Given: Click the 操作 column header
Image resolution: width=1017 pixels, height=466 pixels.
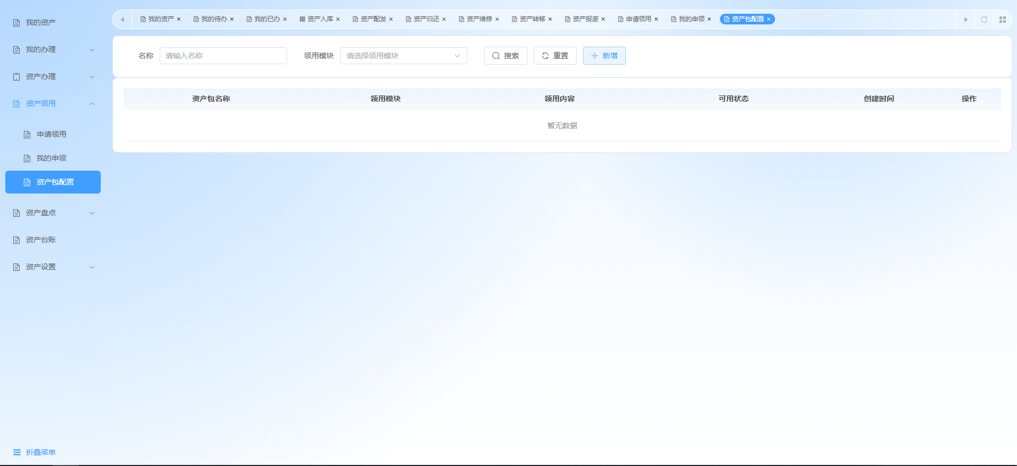Looking at the screenshot, I should click(x=969, y=99).
